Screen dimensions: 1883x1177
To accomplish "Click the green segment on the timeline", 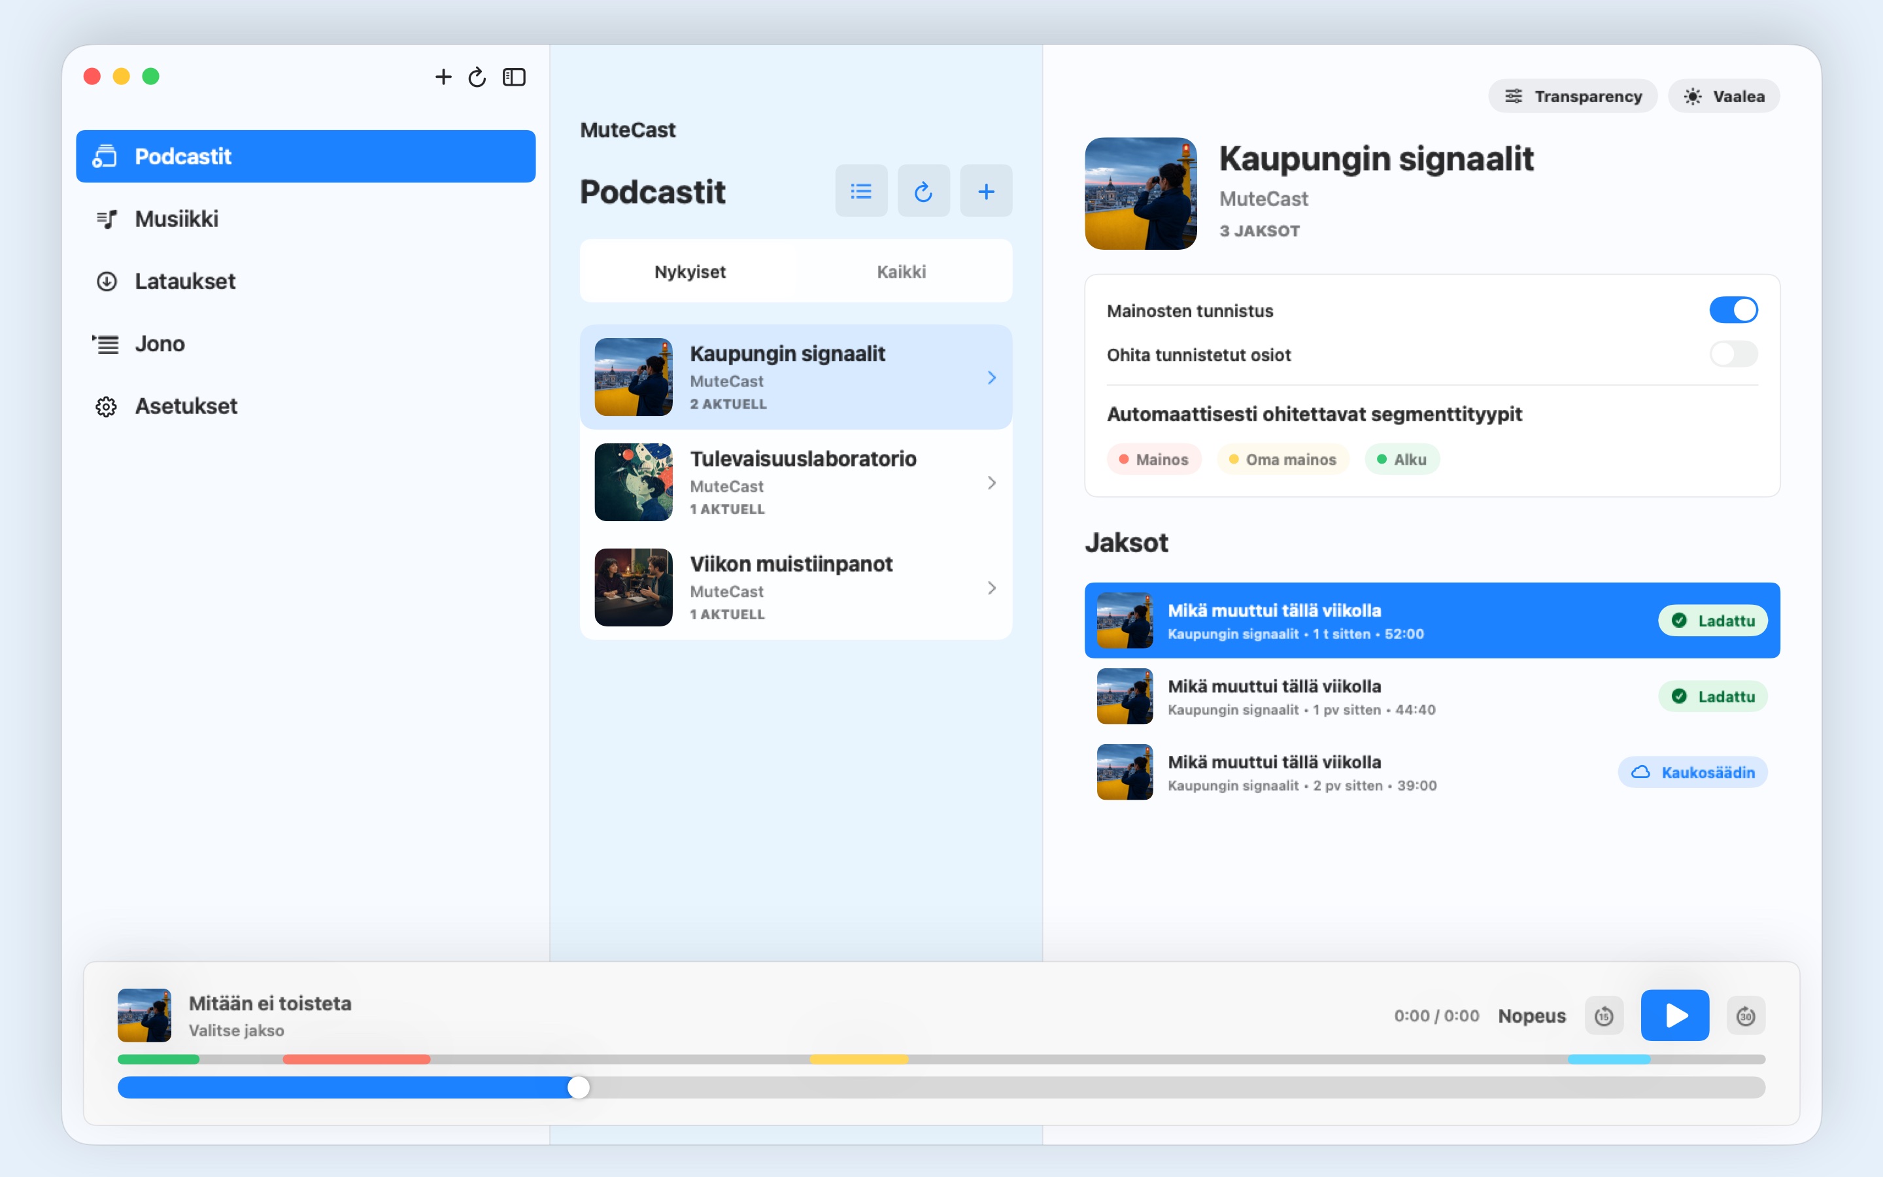I will click(158, 1059).
